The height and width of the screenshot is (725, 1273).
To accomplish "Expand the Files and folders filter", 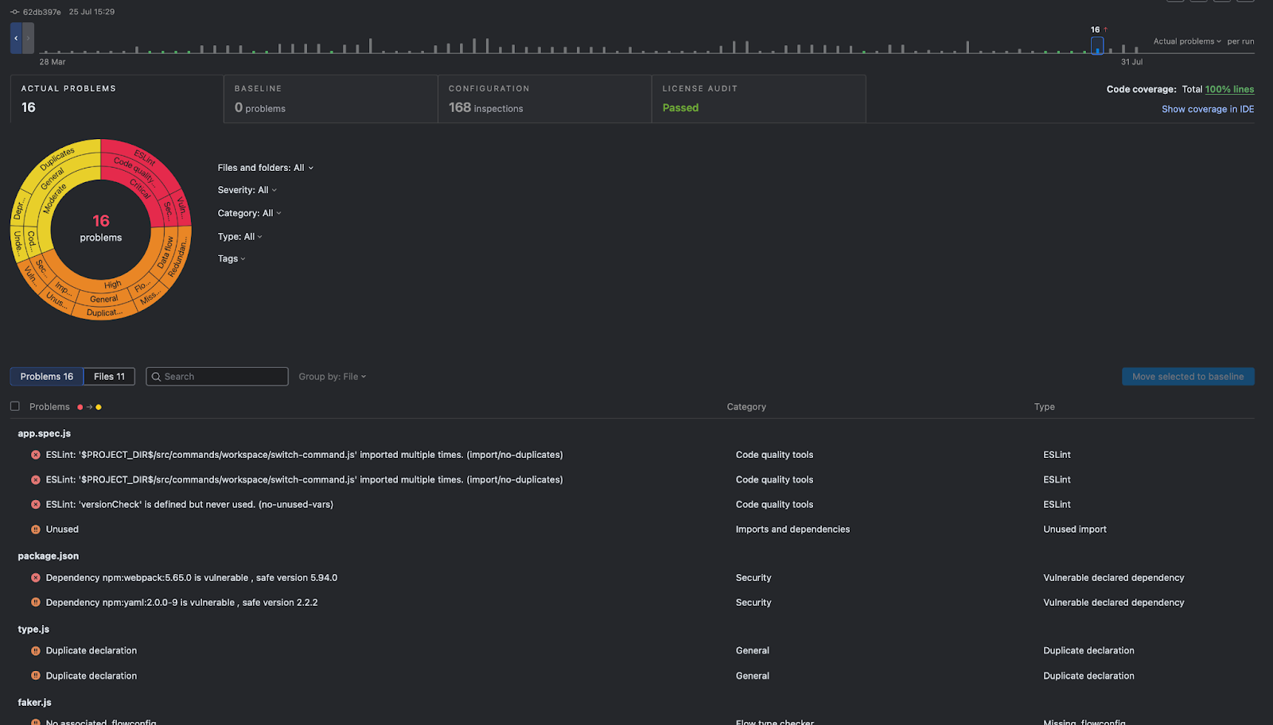I will 265,168.
